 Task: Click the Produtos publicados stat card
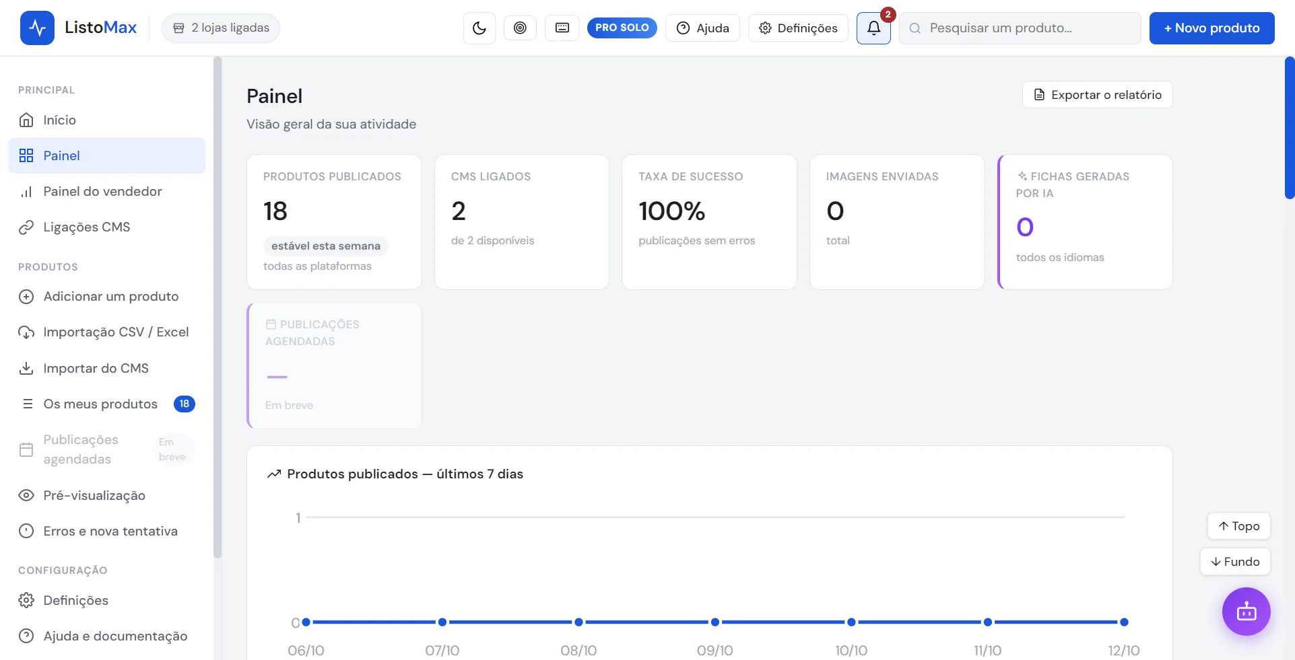pyautogui.click(x=334, y=222)
